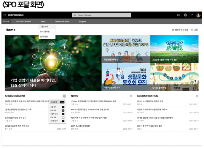Open the COMMUNICATION section settings gear
Screen dimensions: 204x148
(x=198, y=96)
